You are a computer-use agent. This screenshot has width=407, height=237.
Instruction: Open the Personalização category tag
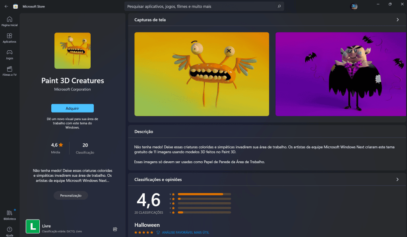[71, 195]
